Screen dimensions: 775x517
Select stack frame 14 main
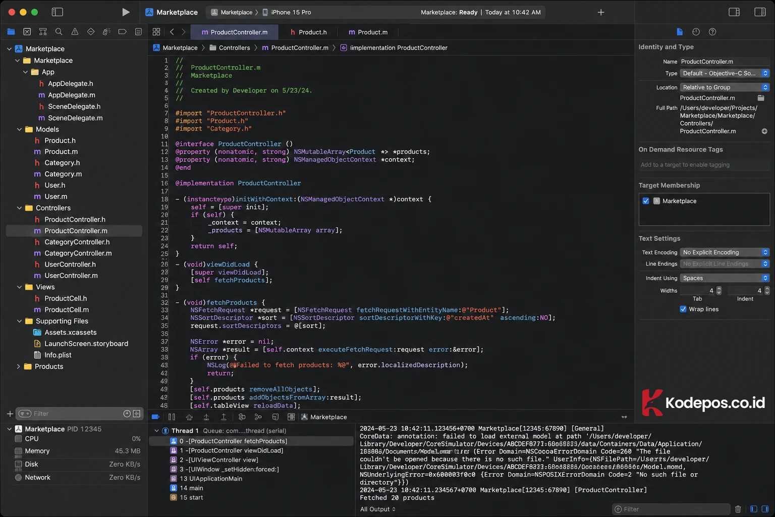(x=187, y=488)
